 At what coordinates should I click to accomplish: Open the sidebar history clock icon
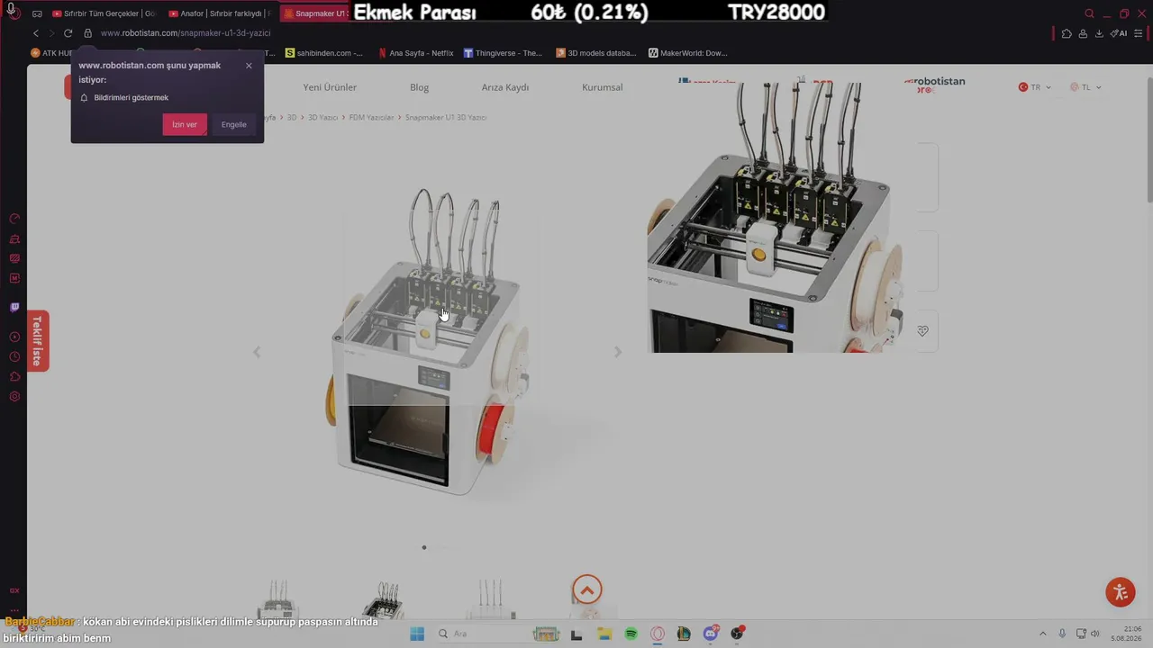[x=14, y=356]
